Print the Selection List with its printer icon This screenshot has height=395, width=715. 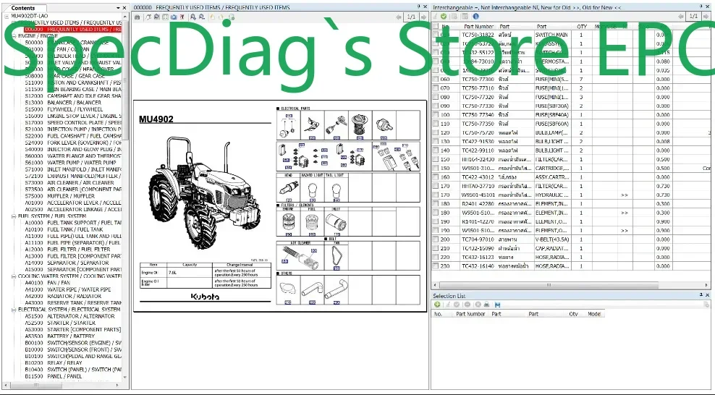pos(486,305)
